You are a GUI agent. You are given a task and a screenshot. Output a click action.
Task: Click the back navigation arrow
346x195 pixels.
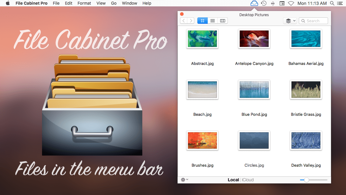[x=183, y=21]
